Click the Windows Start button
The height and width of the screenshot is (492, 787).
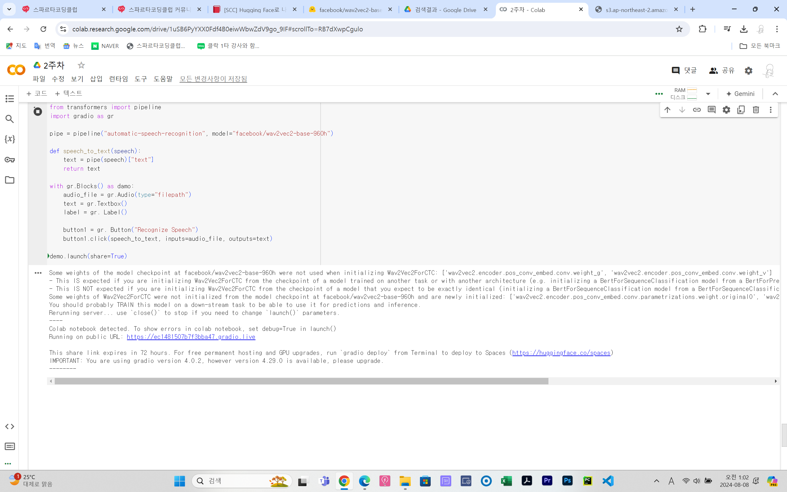tap(180, 481)
